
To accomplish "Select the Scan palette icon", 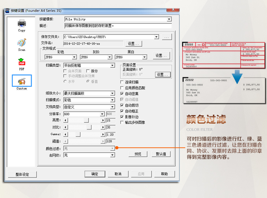I will point(22,43).
